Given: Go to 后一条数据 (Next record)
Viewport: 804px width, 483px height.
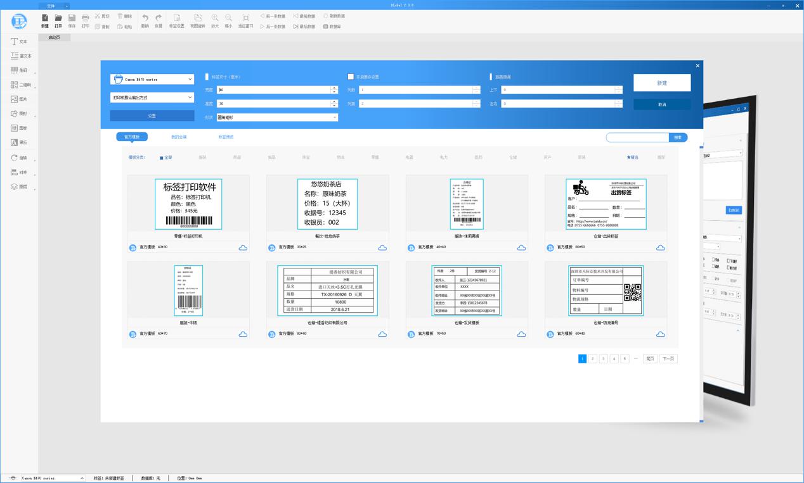Looking at the screenshot, I should click(x=273, y=27).
